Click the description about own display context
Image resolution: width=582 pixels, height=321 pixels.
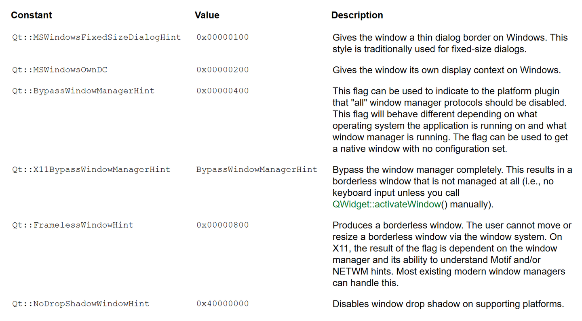447,70
